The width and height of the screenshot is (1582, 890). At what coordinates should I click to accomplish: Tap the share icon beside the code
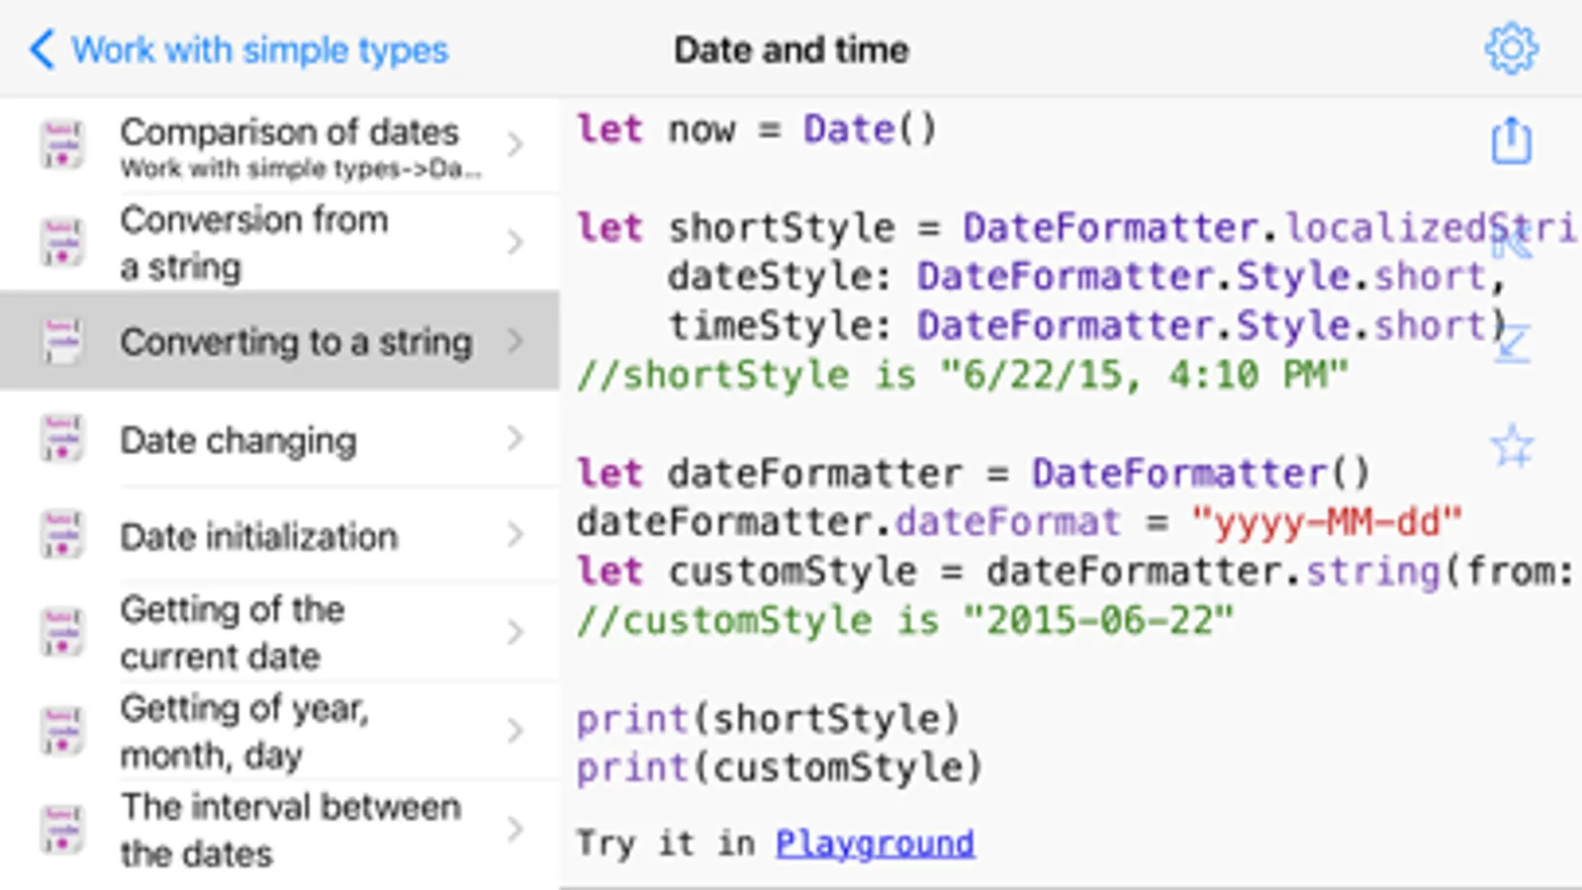coord(1511,140)
